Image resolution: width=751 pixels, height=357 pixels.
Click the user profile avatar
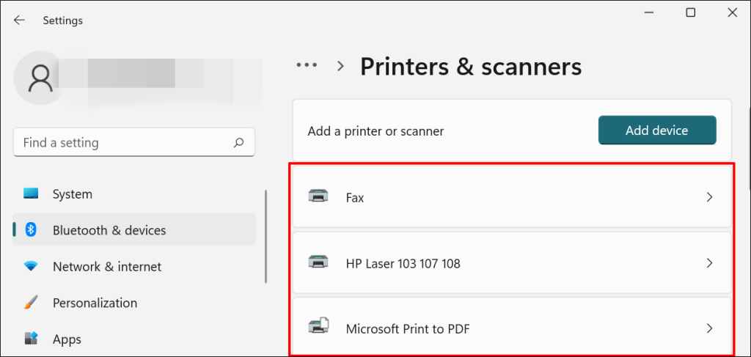[39, 77]
